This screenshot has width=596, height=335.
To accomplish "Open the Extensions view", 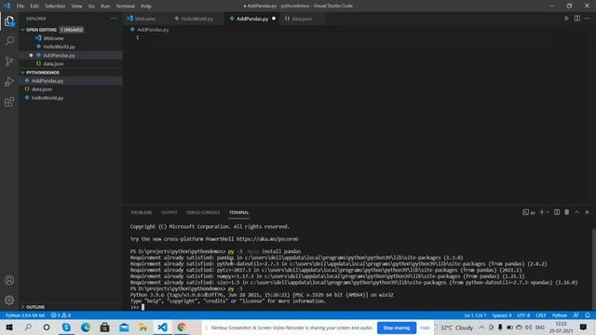I will [9, 101].
